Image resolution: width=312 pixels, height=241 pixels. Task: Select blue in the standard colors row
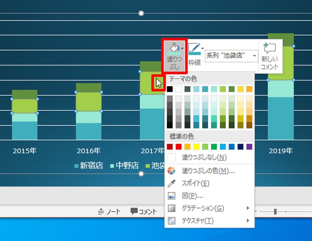[232, 147]
